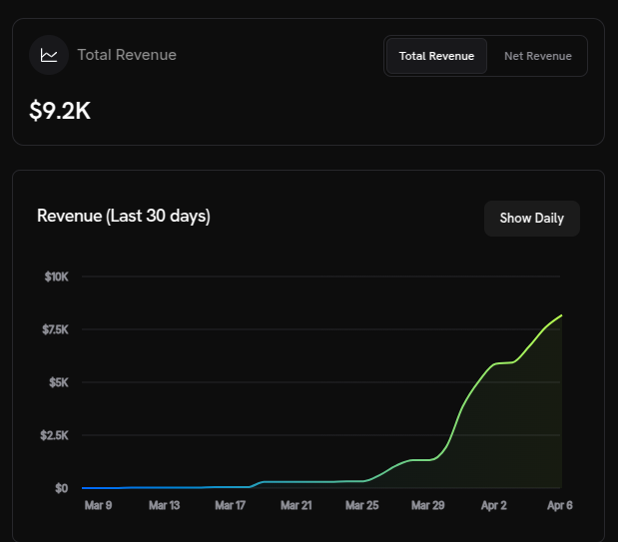Click the Total Revenue card title text
Viewport: 618px width, 542px height.
pos(127,55)
